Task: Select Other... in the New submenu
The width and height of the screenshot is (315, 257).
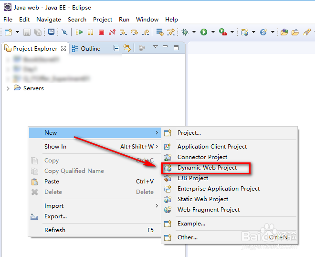Action: [230, 237]
